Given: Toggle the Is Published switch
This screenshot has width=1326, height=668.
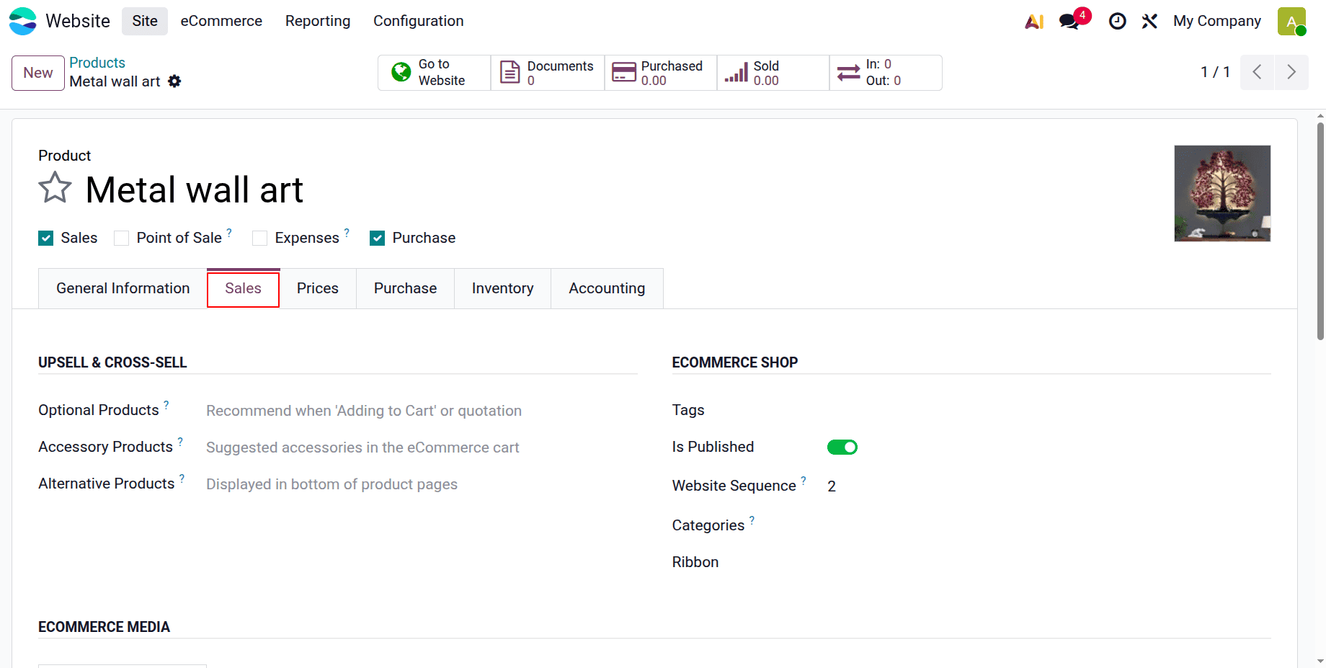Looking at the screenshot, I should [x=842, y=447].
